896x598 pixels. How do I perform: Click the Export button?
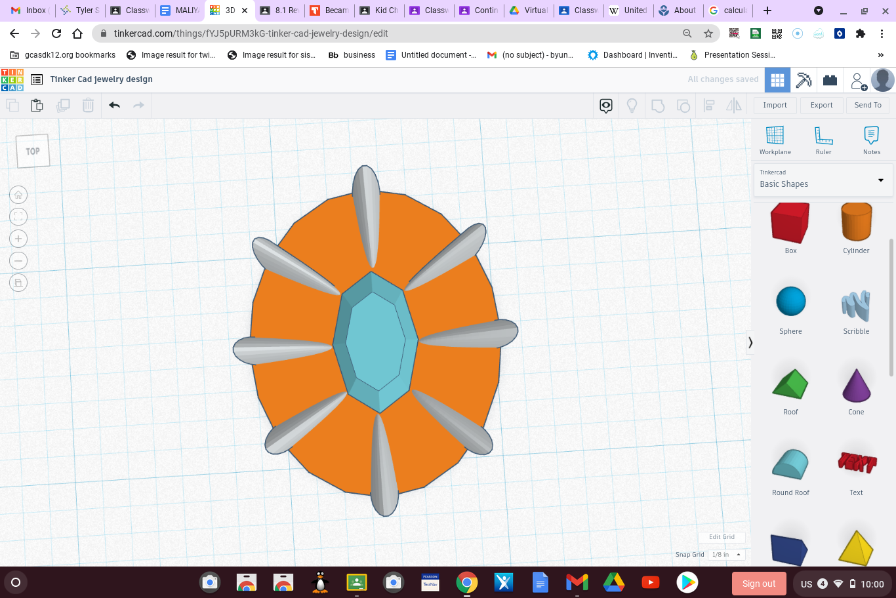point(821,105)
